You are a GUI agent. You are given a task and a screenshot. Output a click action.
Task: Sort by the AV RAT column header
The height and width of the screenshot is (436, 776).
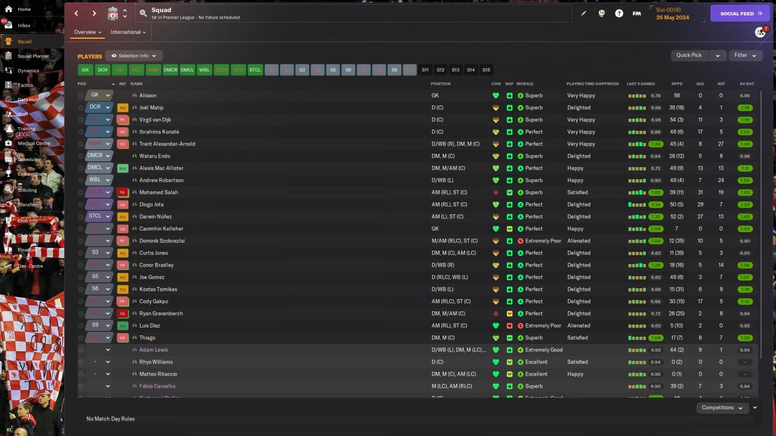click(746, 84)
